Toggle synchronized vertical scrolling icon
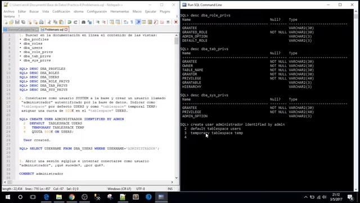 pos(111,22)
